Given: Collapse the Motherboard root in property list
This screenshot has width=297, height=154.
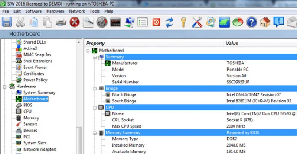Looking at the screenshot, I should [x=88, y=51].
